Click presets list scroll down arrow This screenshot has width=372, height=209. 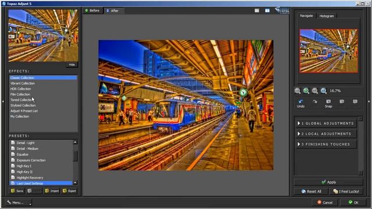tap(75, 183)
